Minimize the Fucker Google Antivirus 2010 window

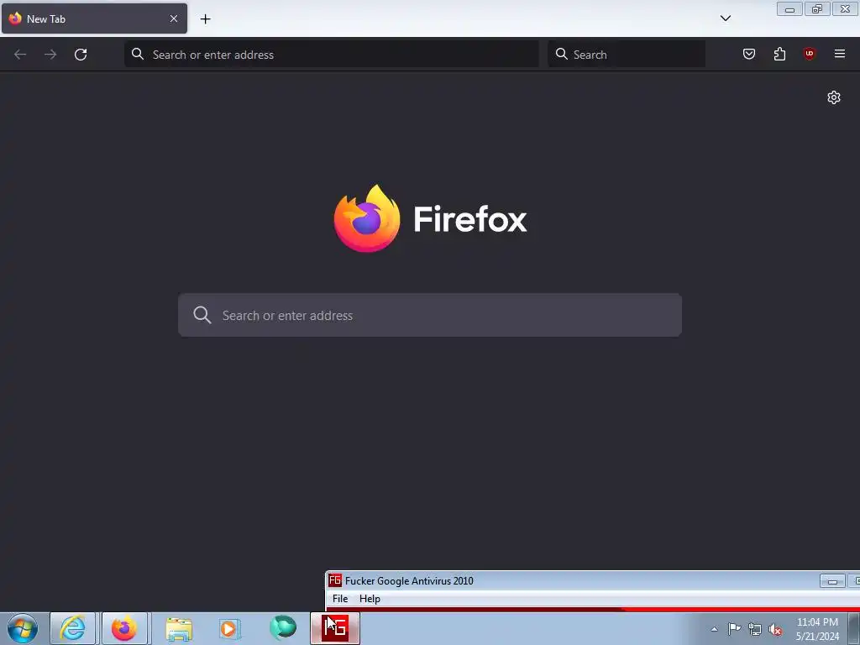[x=832, y=581]
